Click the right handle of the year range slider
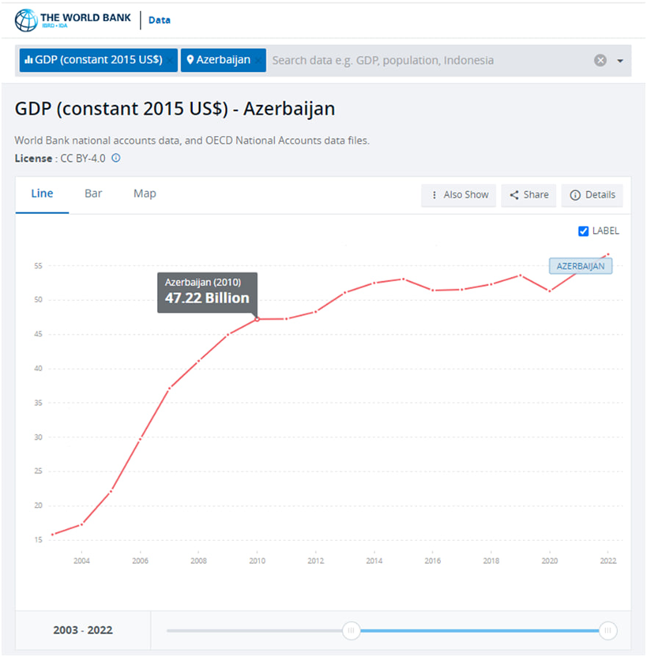Viewport: 647px width, 657px height. (x=608, y=630)
